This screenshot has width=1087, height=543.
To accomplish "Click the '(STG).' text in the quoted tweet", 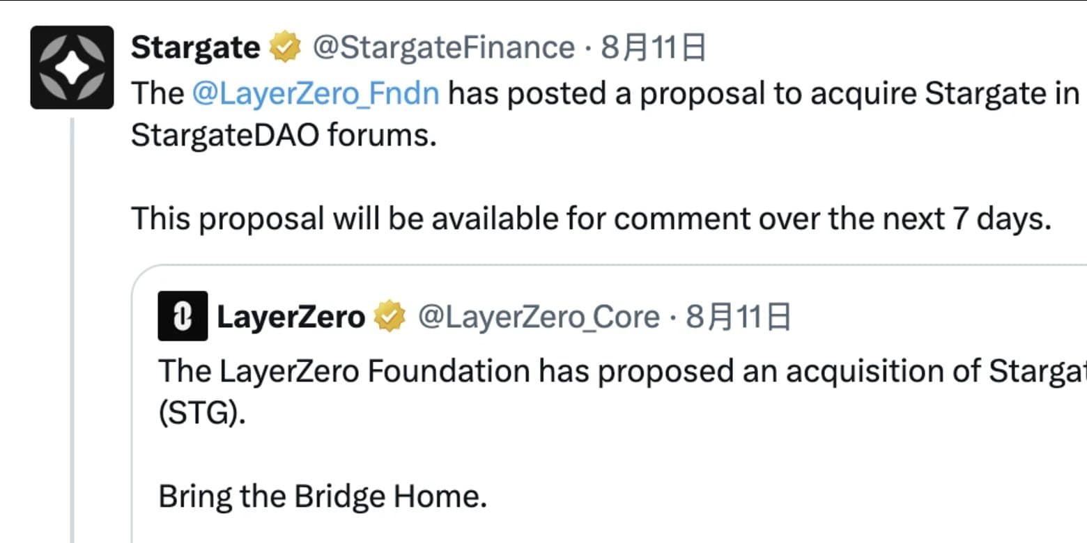I will click(x=202, y=414).
